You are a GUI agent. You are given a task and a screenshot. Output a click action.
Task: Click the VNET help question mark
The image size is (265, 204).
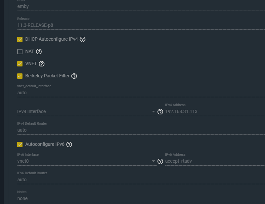pos(42,64)
